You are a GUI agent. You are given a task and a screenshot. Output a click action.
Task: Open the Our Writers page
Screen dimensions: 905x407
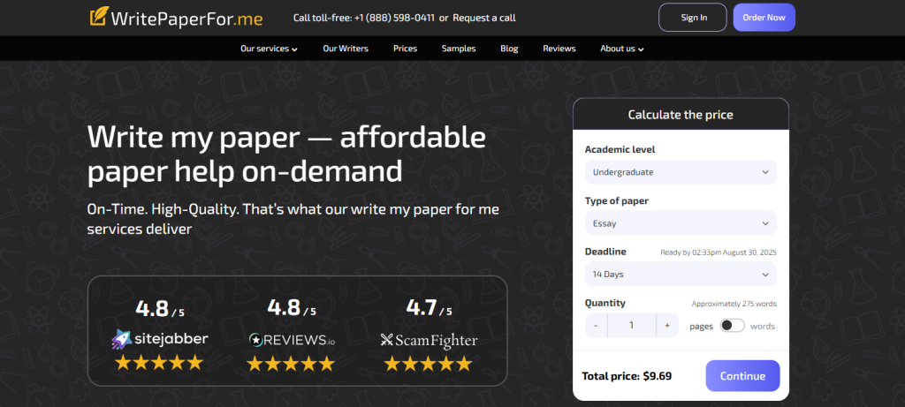point(346,49)
